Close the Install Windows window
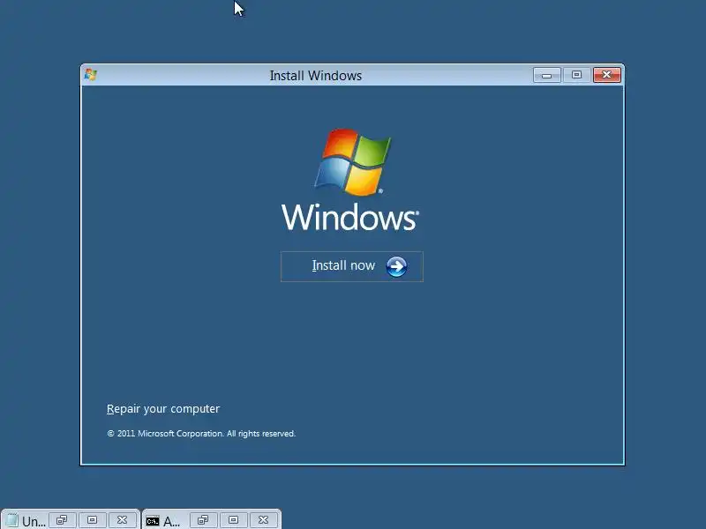This screenshot has width=706, height=529. pos(607,75)
